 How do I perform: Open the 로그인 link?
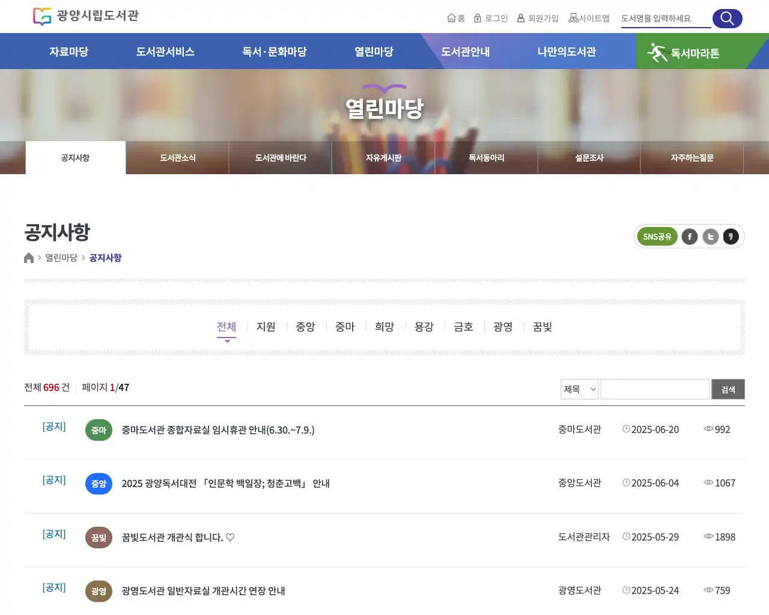(x=491, y=18)
